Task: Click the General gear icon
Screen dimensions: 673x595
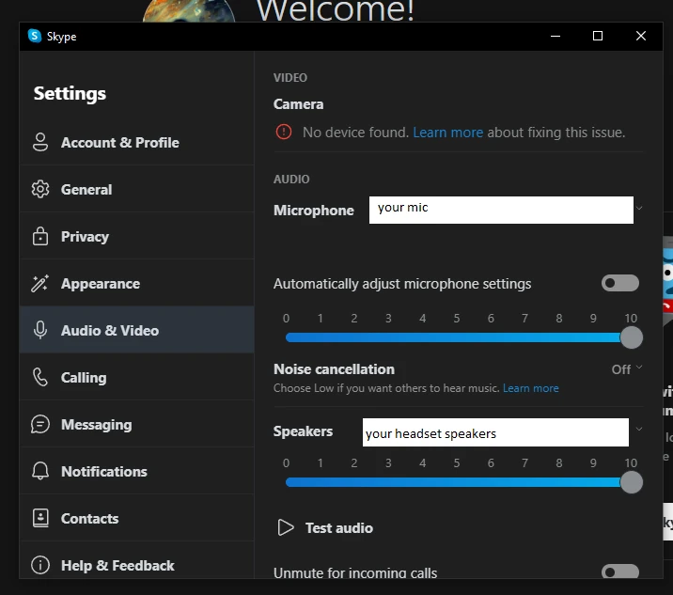Action: 40,189
